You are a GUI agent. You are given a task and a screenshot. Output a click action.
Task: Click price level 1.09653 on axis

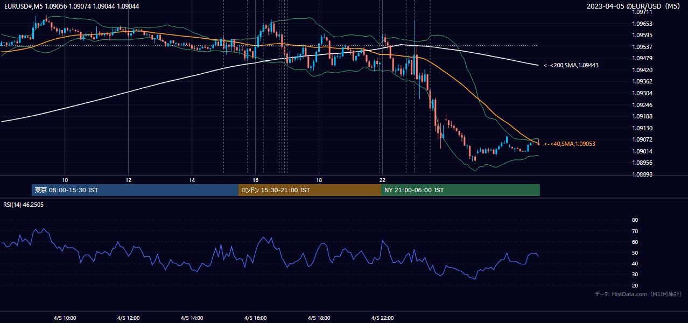tap(642, 24)
